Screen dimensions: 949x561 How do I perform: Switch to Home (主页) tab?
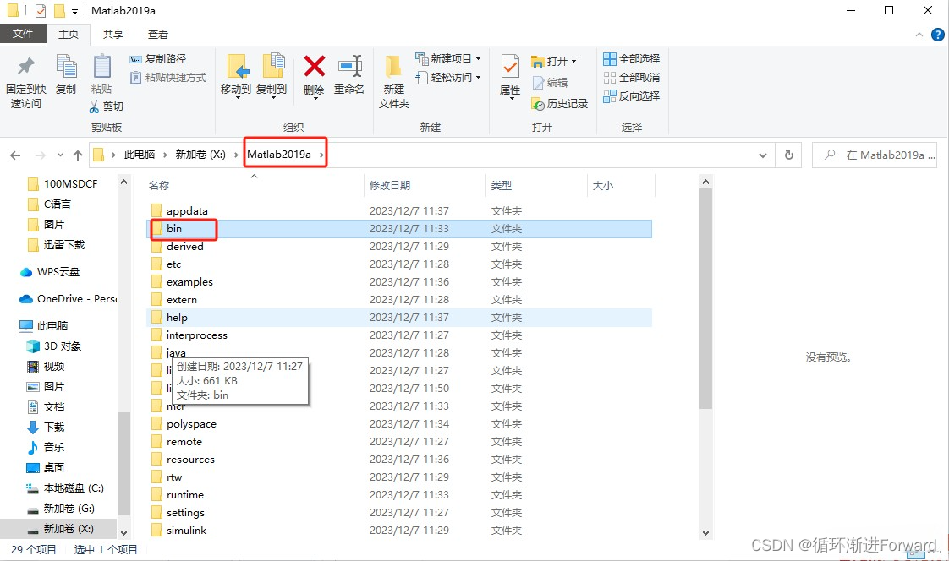[69, 35]
